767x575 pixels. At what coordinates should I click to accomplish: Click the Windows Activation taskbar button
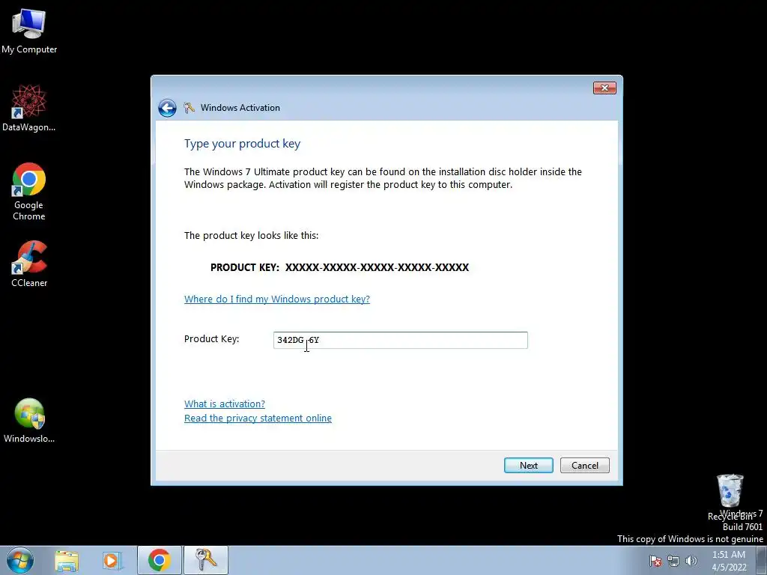[206, 560]
